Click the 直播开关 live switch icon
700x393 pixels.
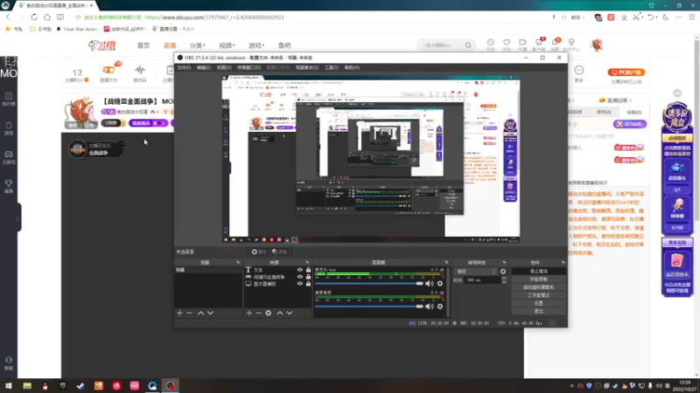tap(108, 70)
